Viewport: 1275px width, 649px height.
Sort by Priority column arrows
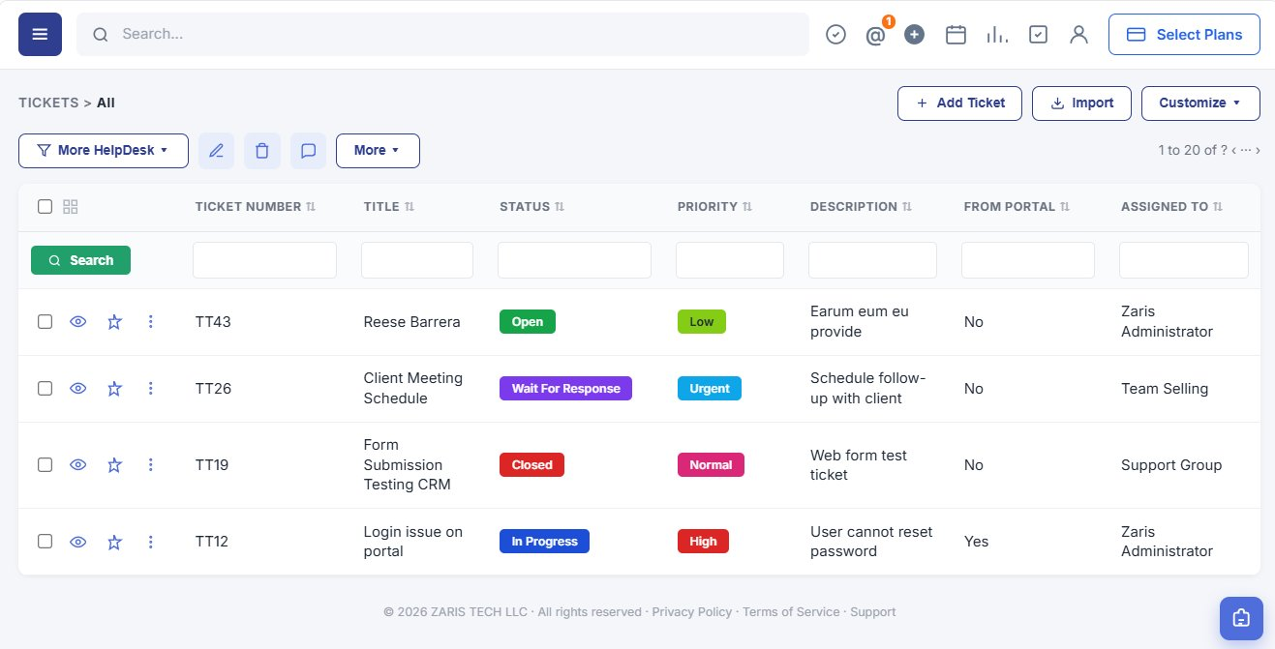click(x=748, y=207)
